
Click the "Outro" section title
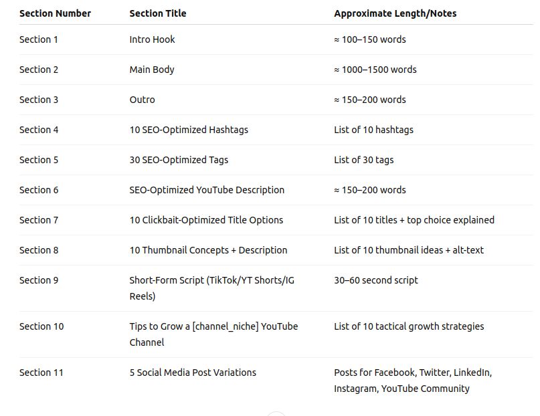pos(142,100)
